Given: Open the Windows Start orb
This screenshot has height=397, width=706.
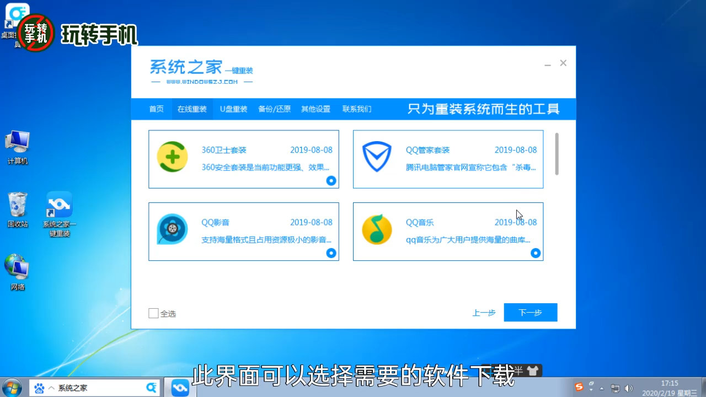Looking at the screenshot, I should click(12, 388).
